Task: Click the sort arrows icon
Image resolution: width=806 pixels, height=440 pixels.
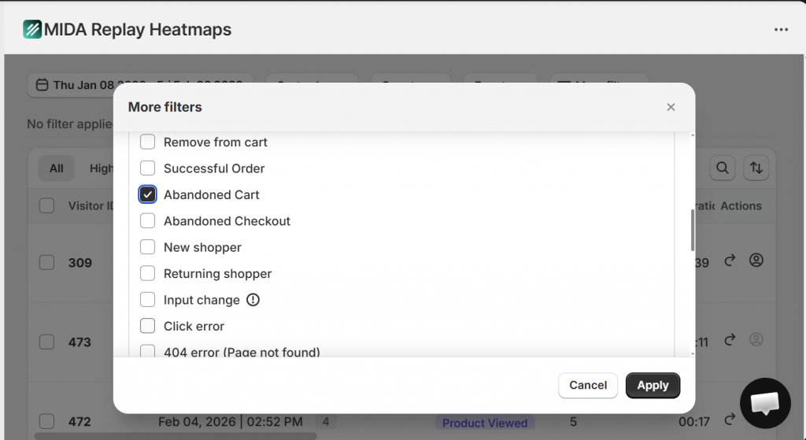Action: tap(756, 168)
